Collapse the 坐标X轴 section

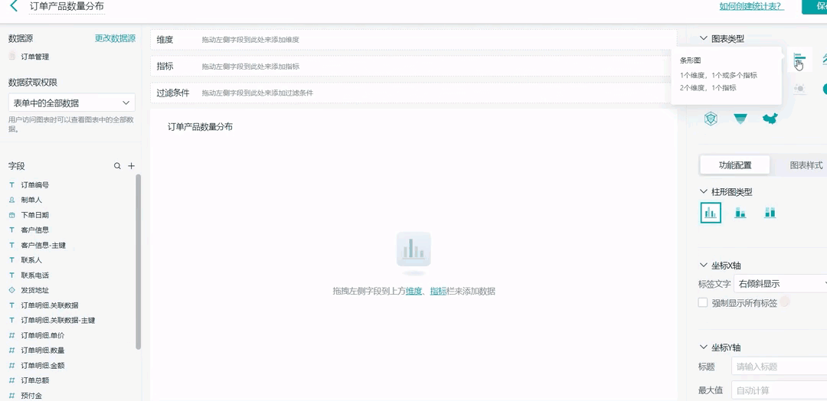[x=704, y=266]
